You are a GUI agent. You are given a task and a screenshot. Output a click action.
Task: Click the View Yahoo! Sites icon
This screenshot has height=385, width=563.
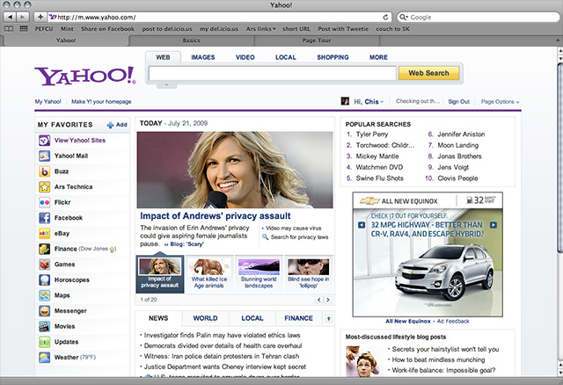(x=45, y=141)
